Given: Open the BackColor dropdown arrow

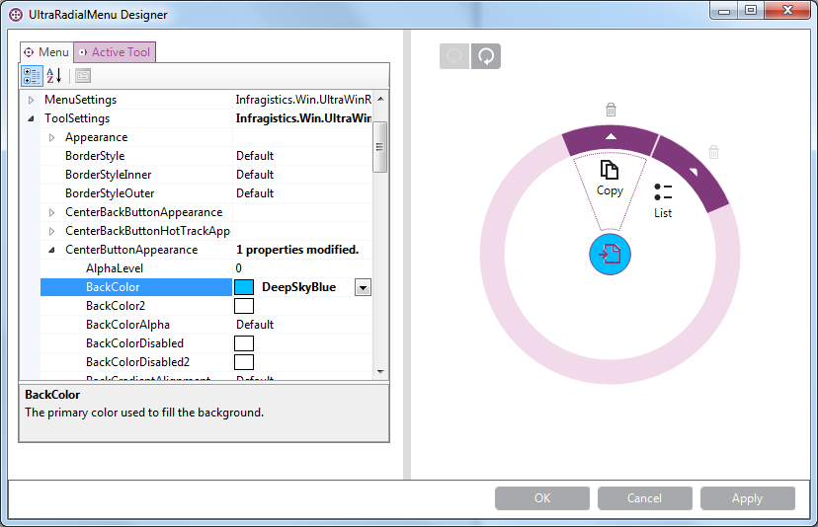Looking at the screenshot, I should coord(363,287).
